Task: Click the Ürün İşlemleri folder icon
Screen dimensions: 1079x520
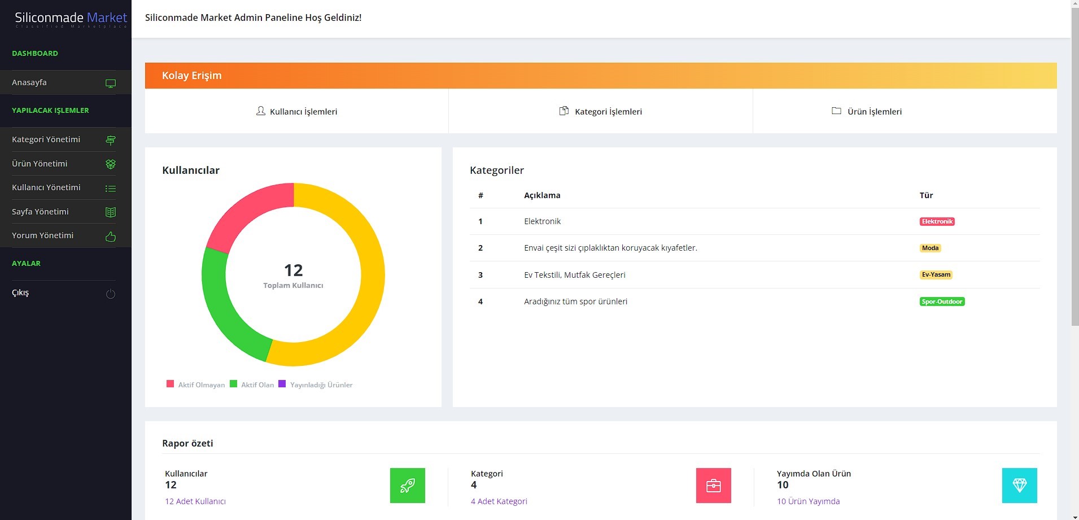Action: coord(836,111)
